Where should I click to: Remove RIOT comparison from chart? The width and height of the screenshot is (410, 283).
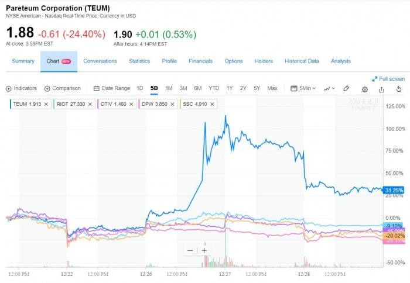point(90,104)
